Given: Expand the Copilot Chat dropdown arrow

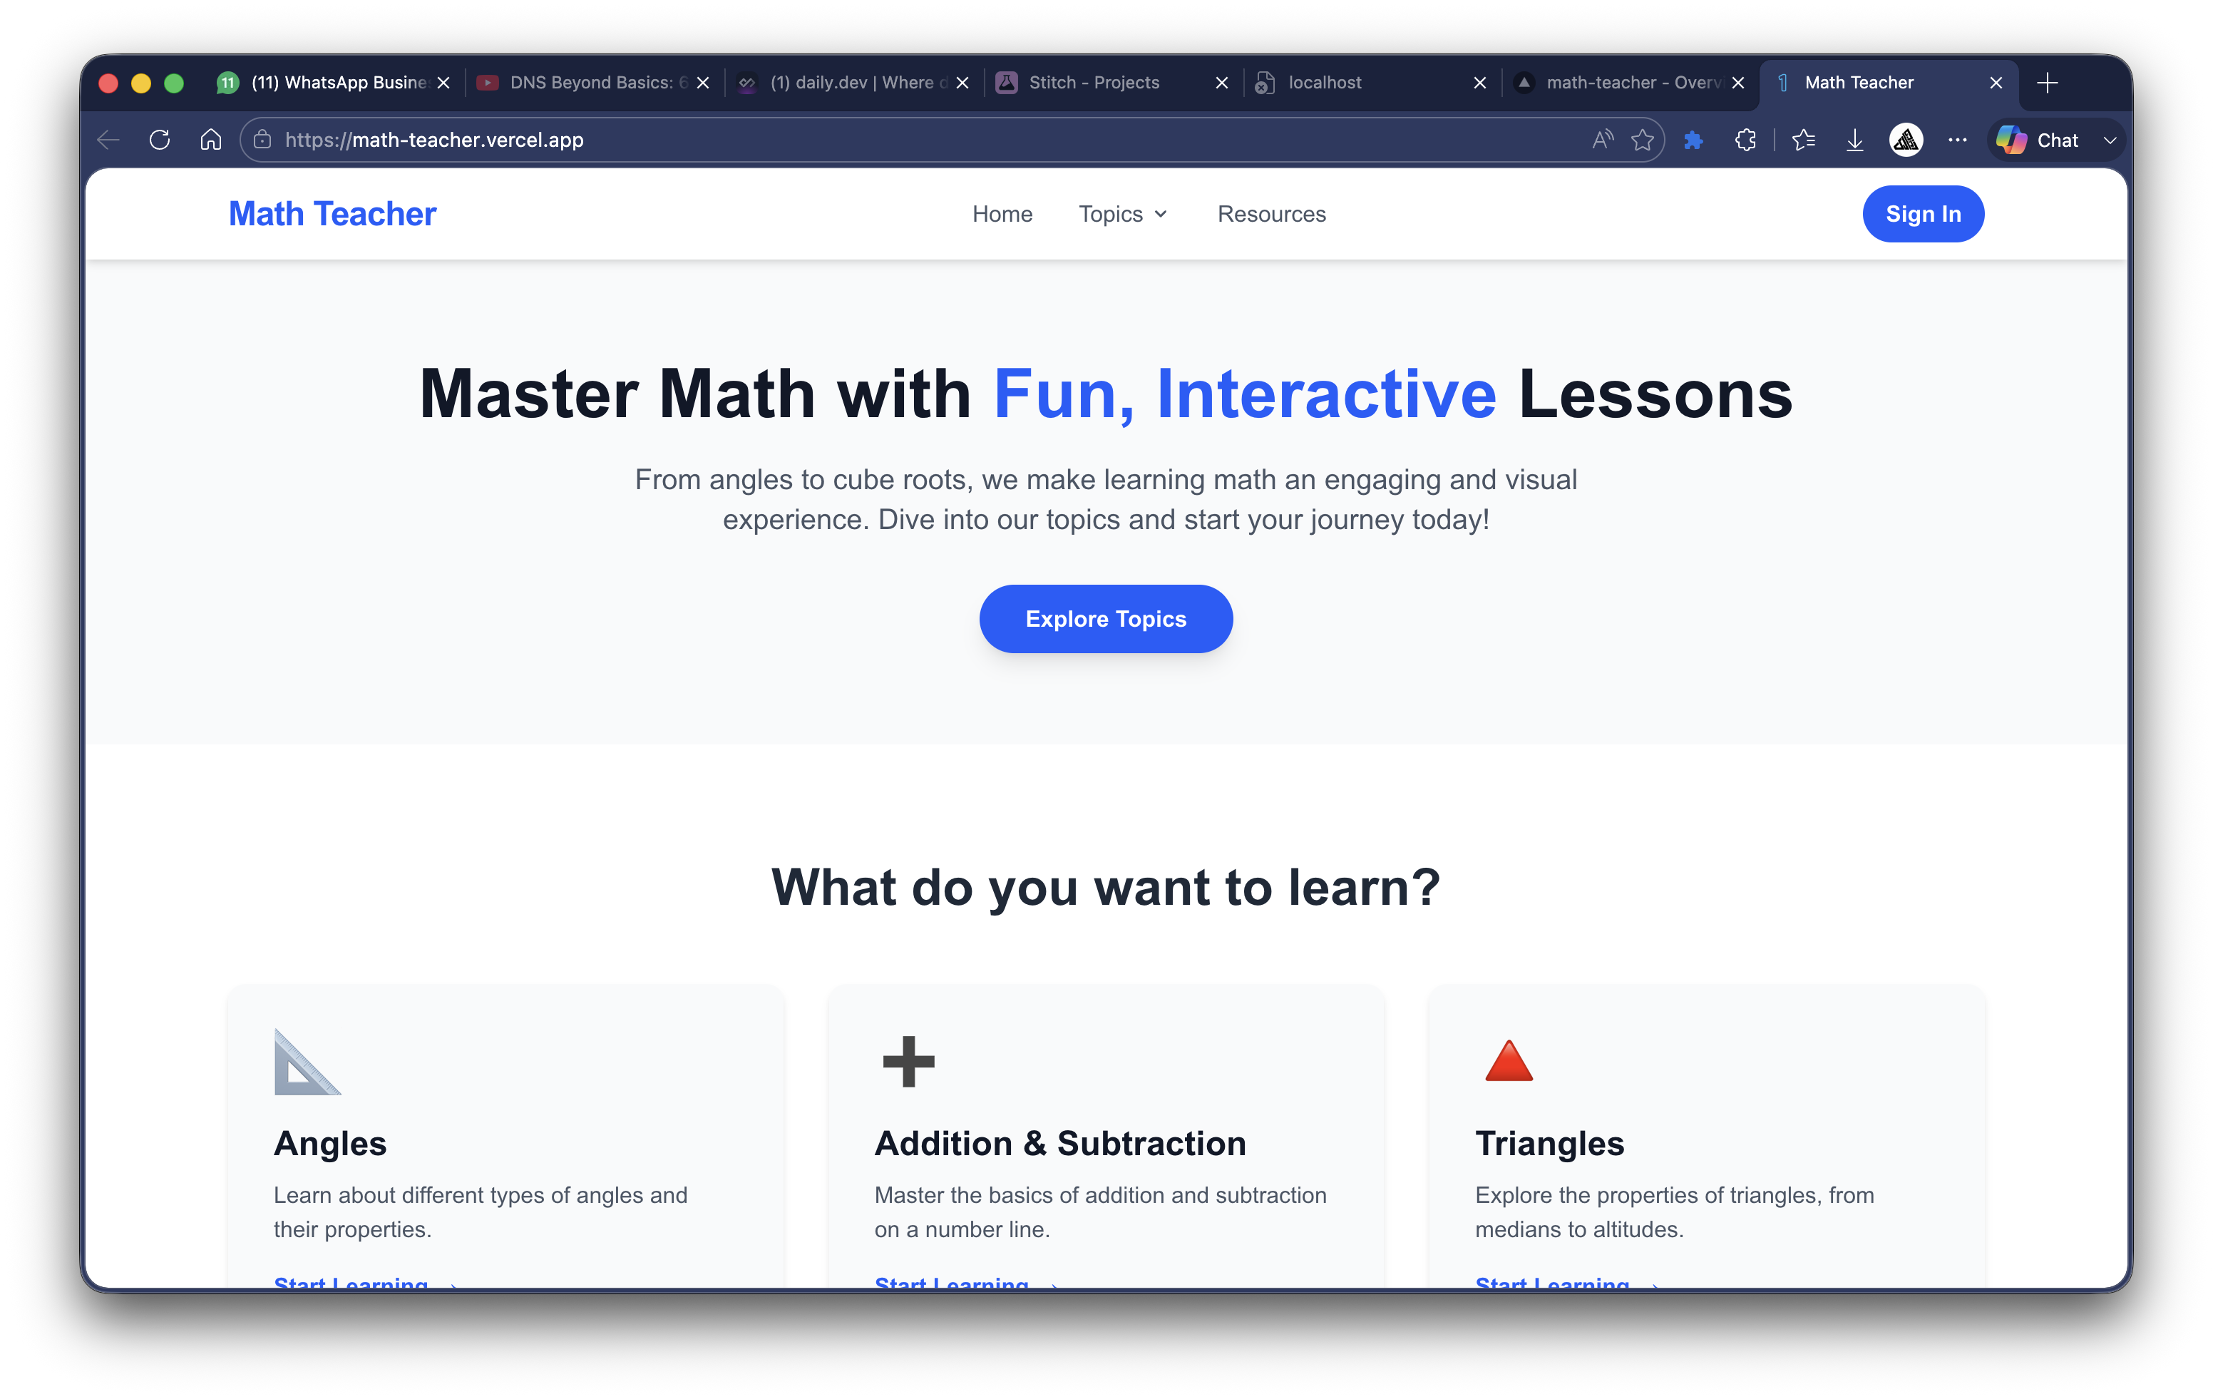Looking at the screenshot, I should tap(2110, 140).
